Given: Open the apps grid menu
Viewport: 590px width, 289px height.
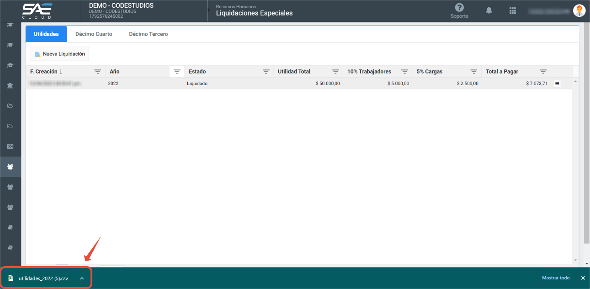Looking at the screenshot, I should tap(512, 11).
